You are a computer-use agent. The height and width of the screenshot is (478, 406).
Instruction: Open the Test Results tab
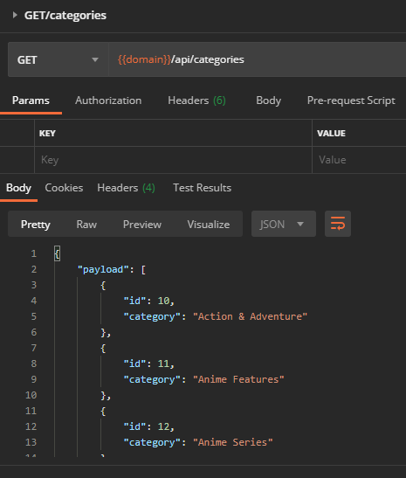pyautogui.click(x=203, y=188)
